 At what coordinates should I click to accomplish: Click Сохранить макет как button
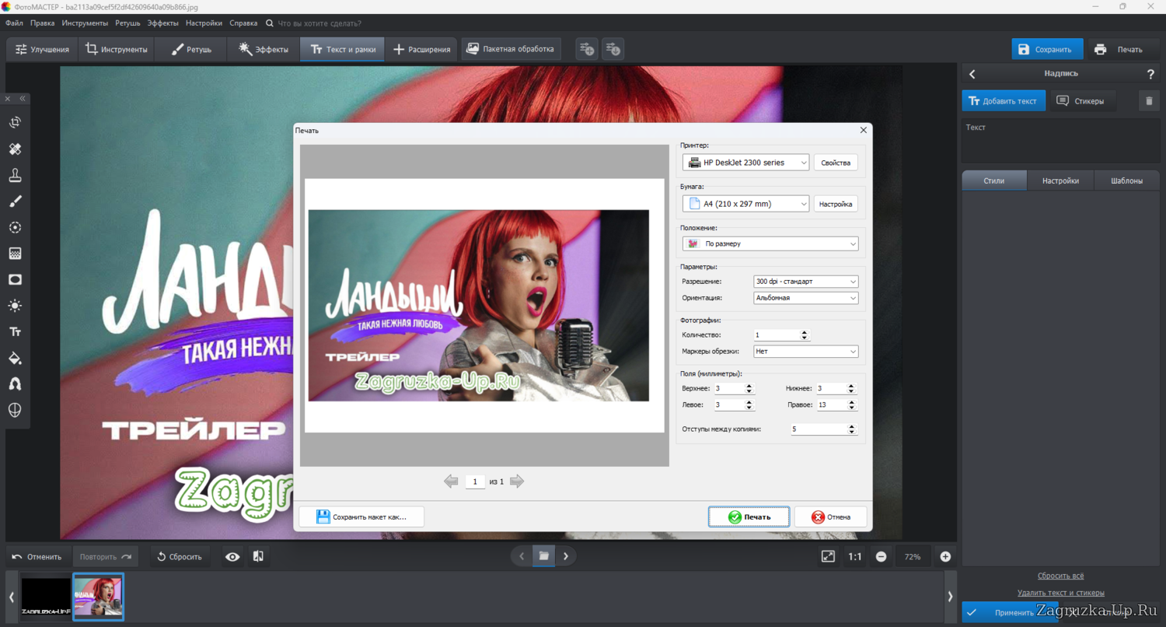[x=361, y=517]
